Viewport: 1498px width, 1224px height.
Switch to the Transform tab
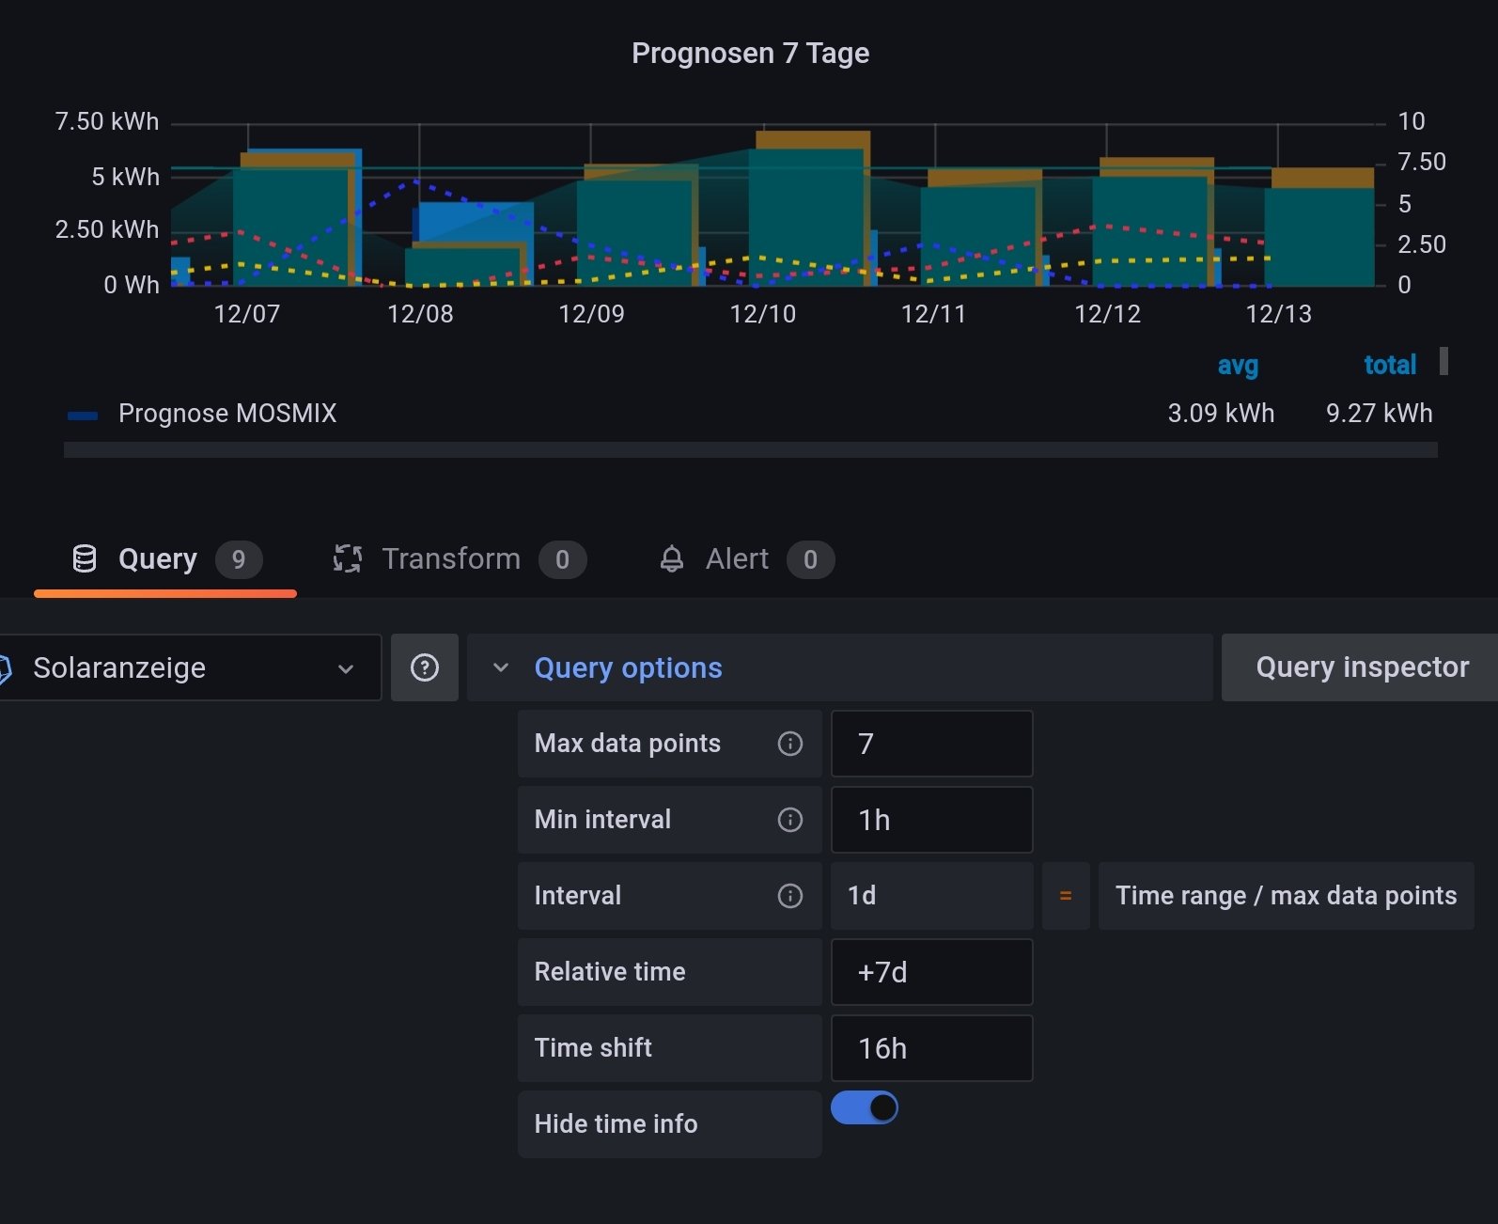tap(451, 558)
